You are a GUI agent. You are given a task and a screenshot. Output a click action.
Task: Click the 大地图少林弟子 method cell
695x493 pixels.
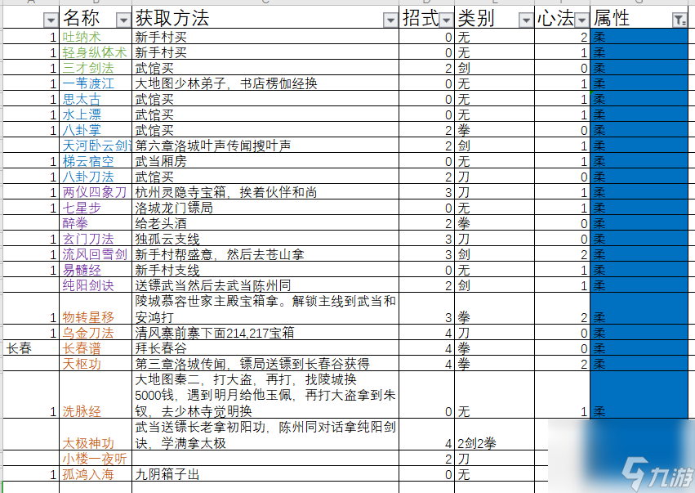265,83
